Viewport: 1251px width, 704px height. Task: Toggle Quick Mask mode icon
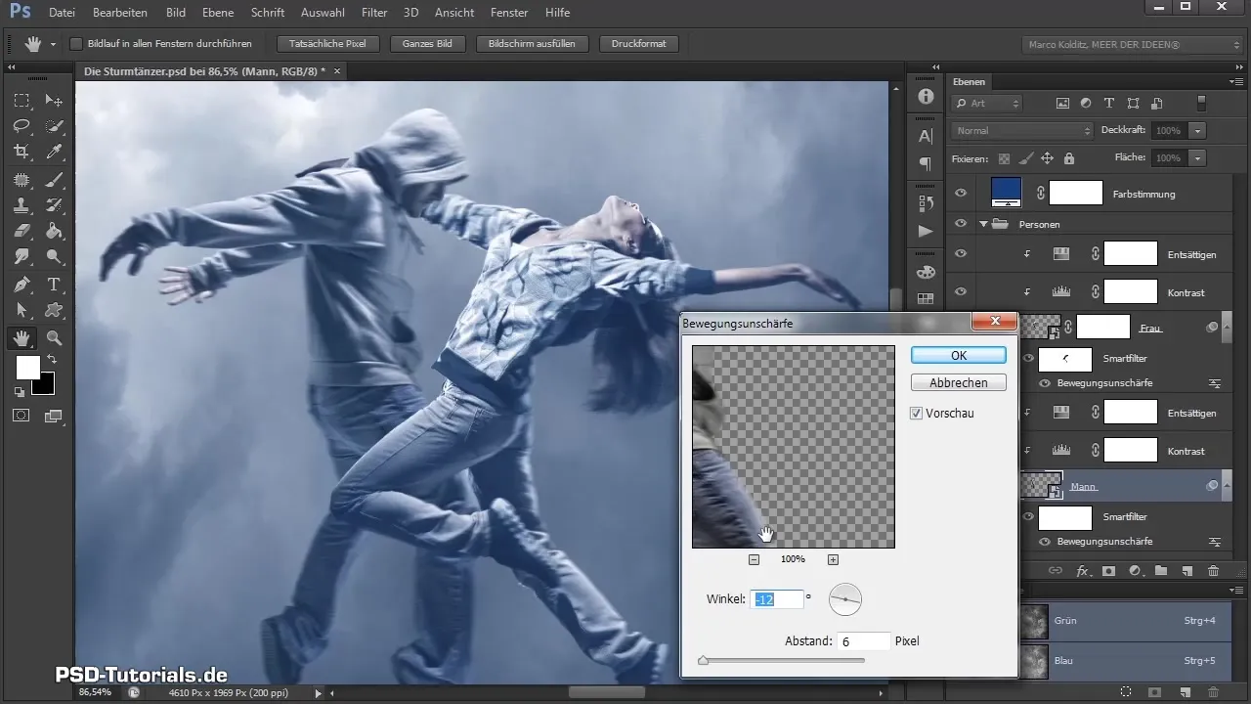pos(22,415)
